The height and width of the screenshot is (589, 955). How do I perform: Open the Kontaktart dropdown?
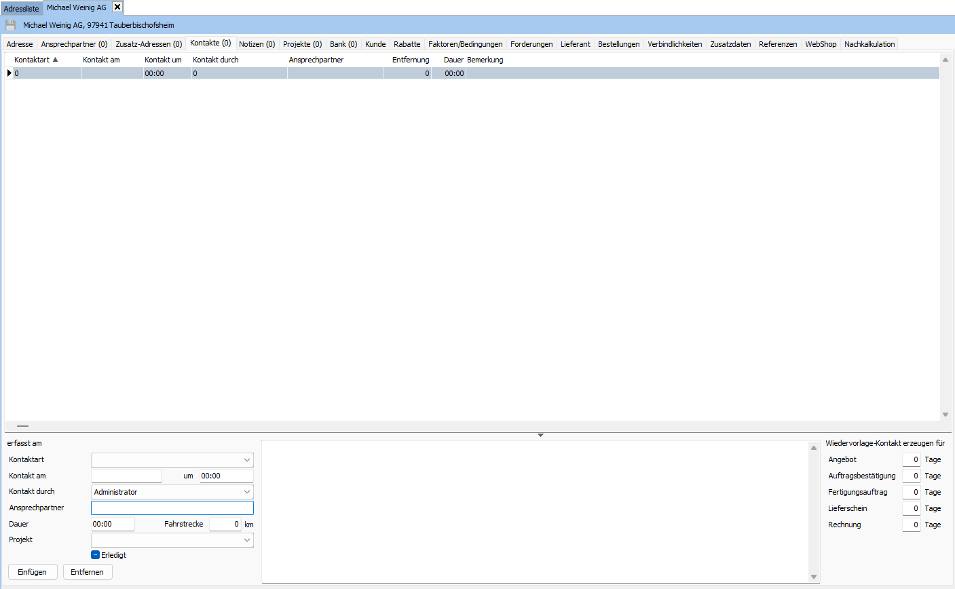point(247,459)
